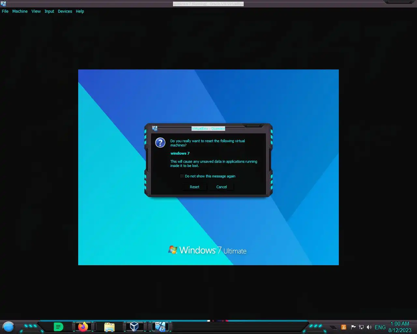Viewport: 417px width, 334px height.
Task: Open VirtualBox Manager taskbar icon
Action: coord(134,326)
